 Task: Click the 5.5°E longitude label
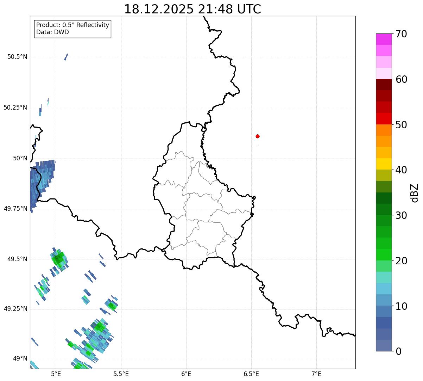(121, 374)
